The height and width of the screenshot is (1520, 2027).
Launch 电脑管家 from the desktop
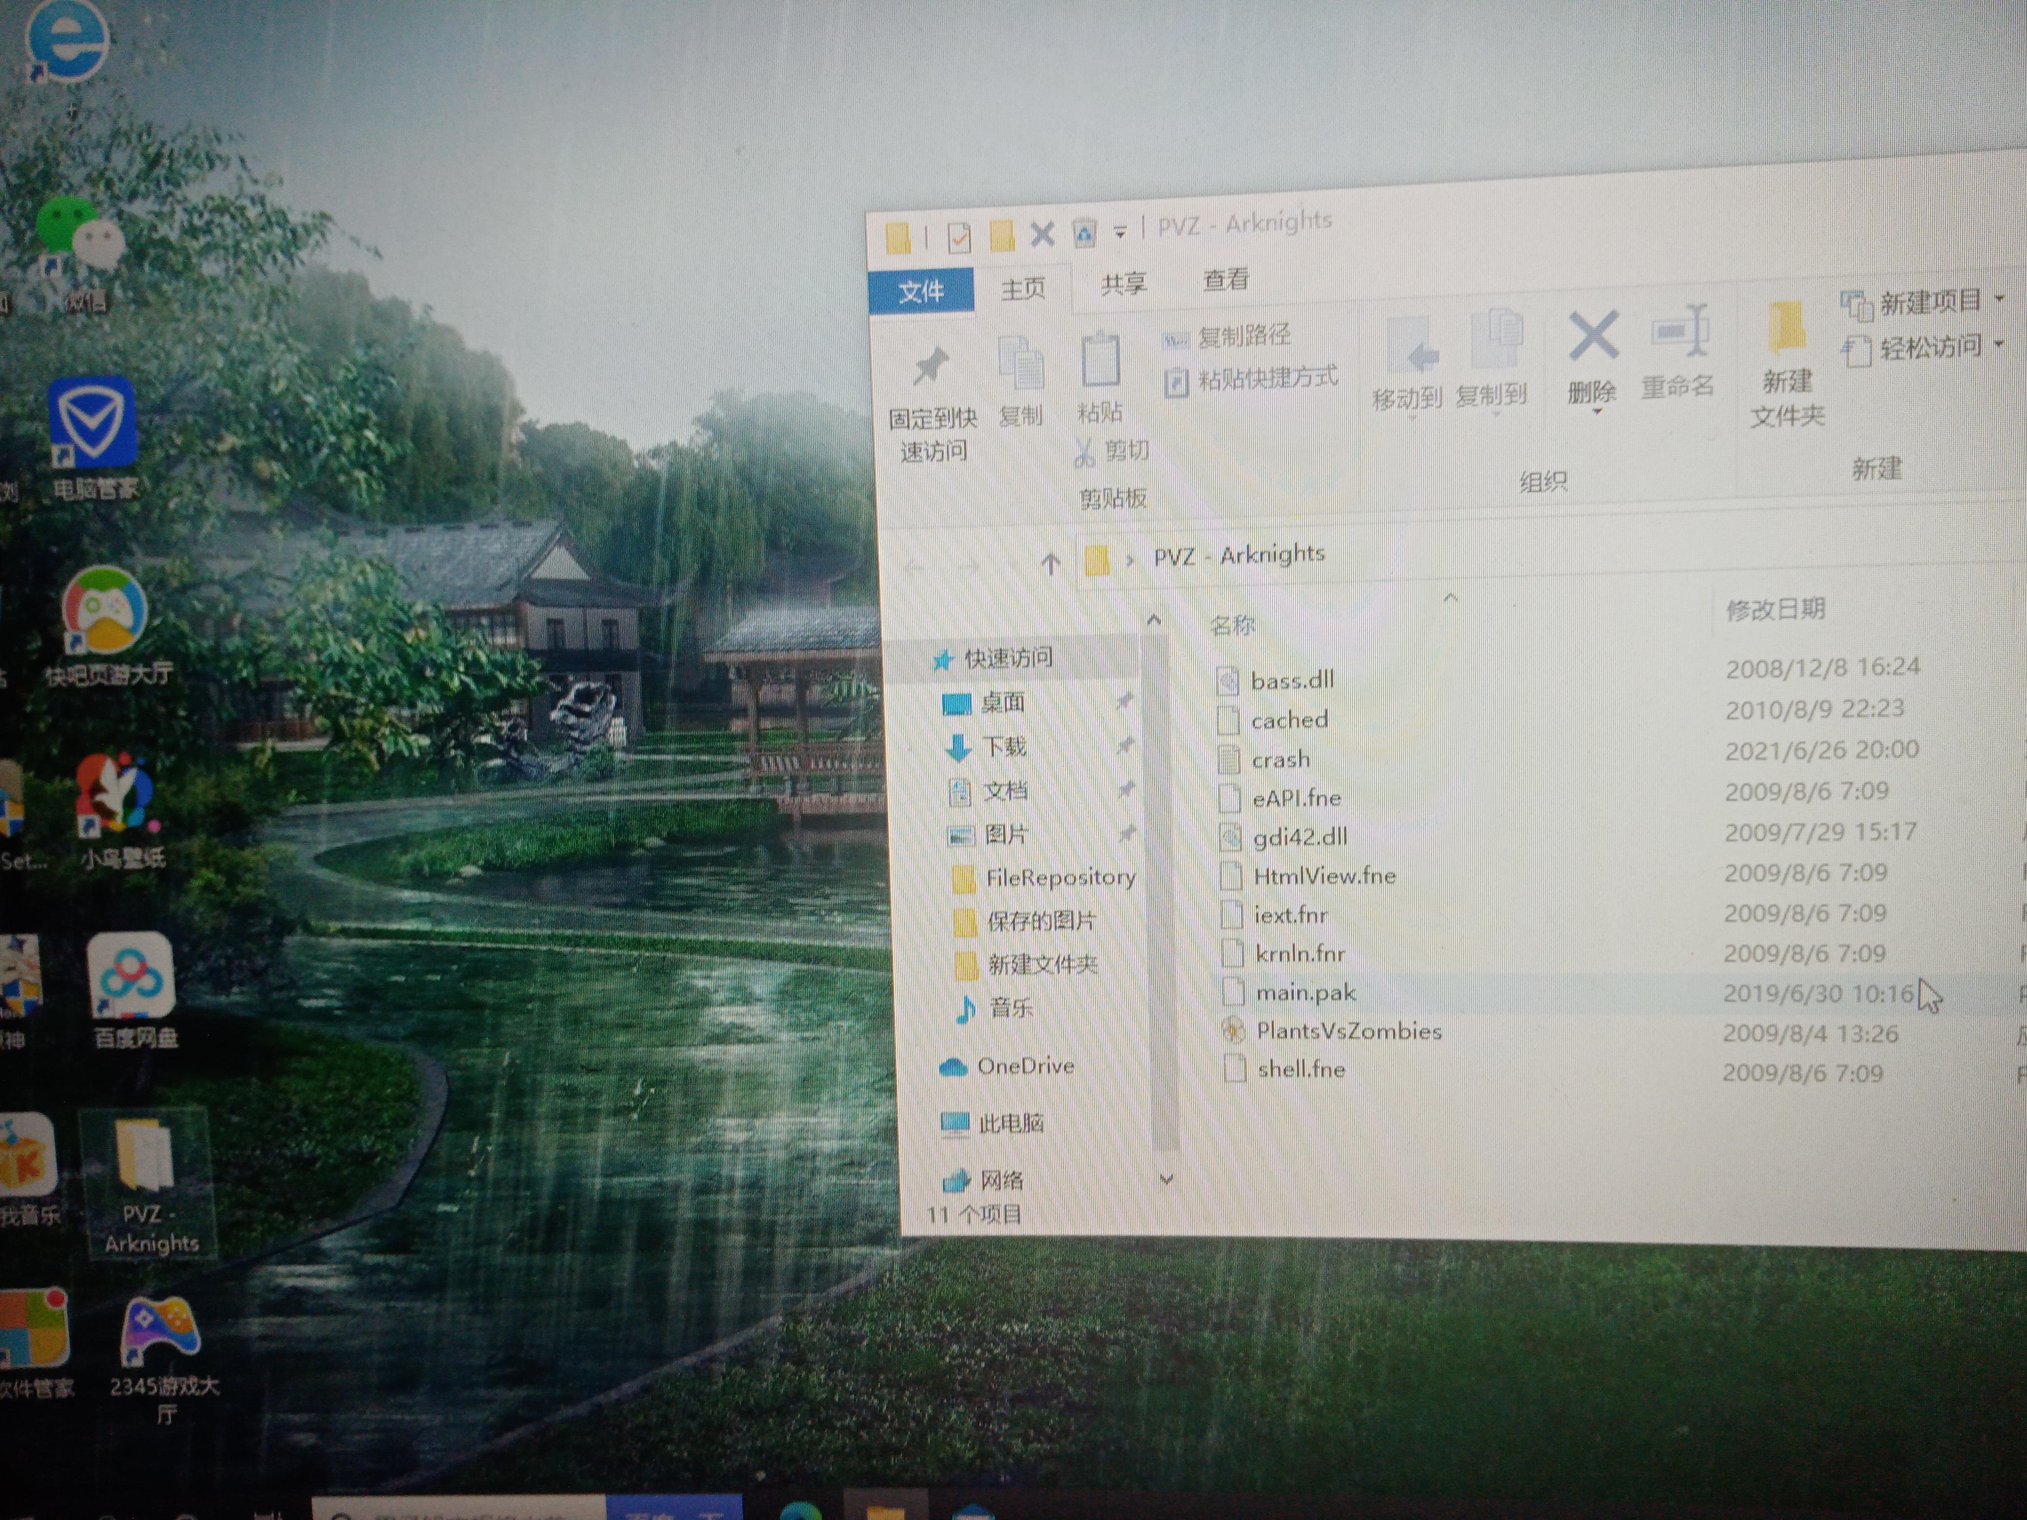[x=94, y=438]
